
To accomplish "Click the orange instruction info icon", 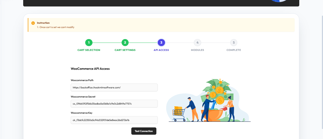I will click(x=33, y=23).
